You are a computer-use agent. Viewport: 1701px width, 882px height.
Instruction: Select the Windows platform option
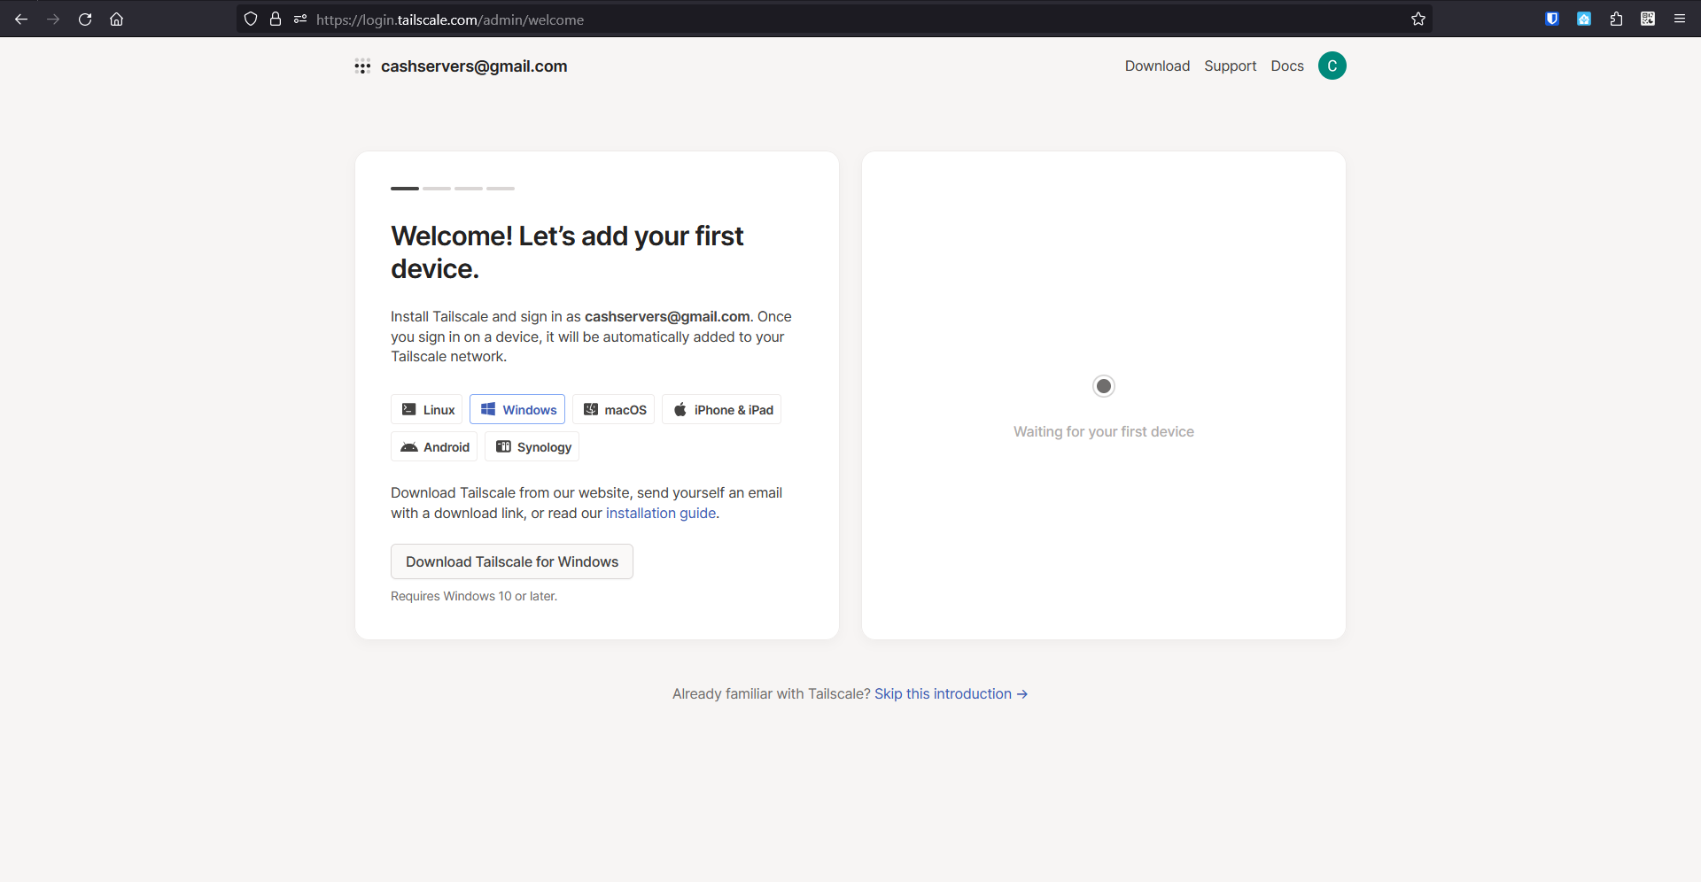coord(517,409)
